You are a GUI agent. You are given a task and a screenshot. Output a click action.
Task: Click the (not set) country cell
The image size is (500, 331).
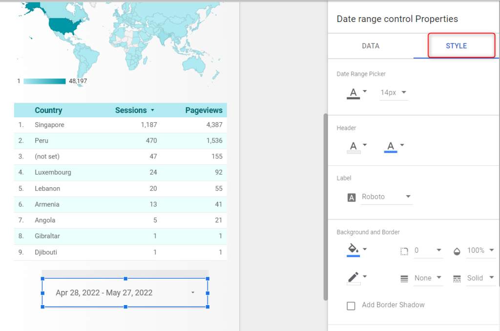[47, 156]
